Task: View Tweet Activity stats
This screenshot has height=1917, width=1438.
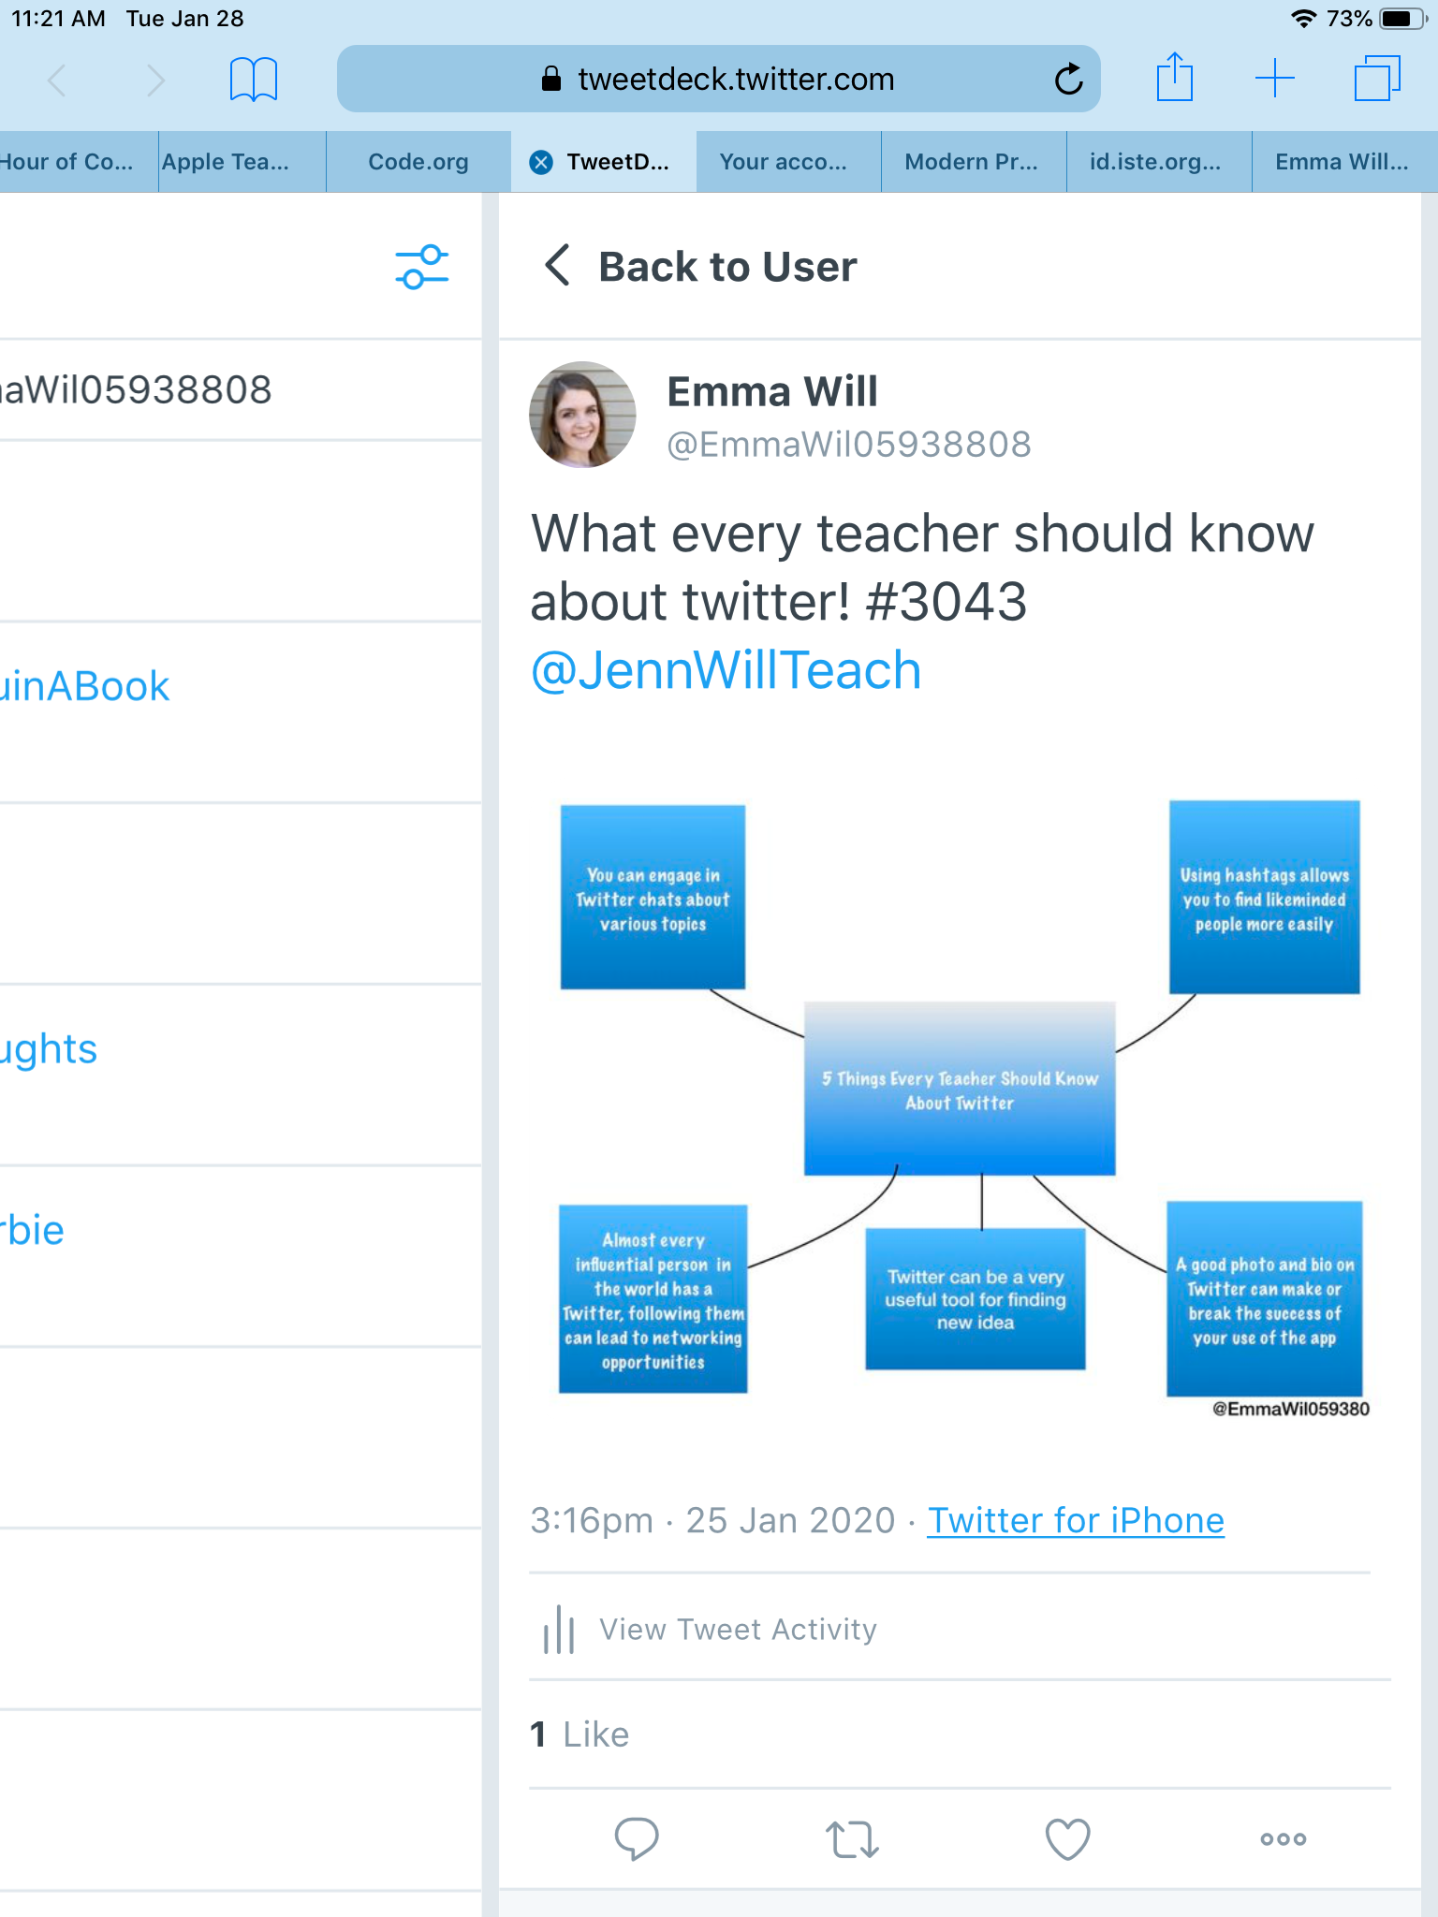Action: (738, 1630)
